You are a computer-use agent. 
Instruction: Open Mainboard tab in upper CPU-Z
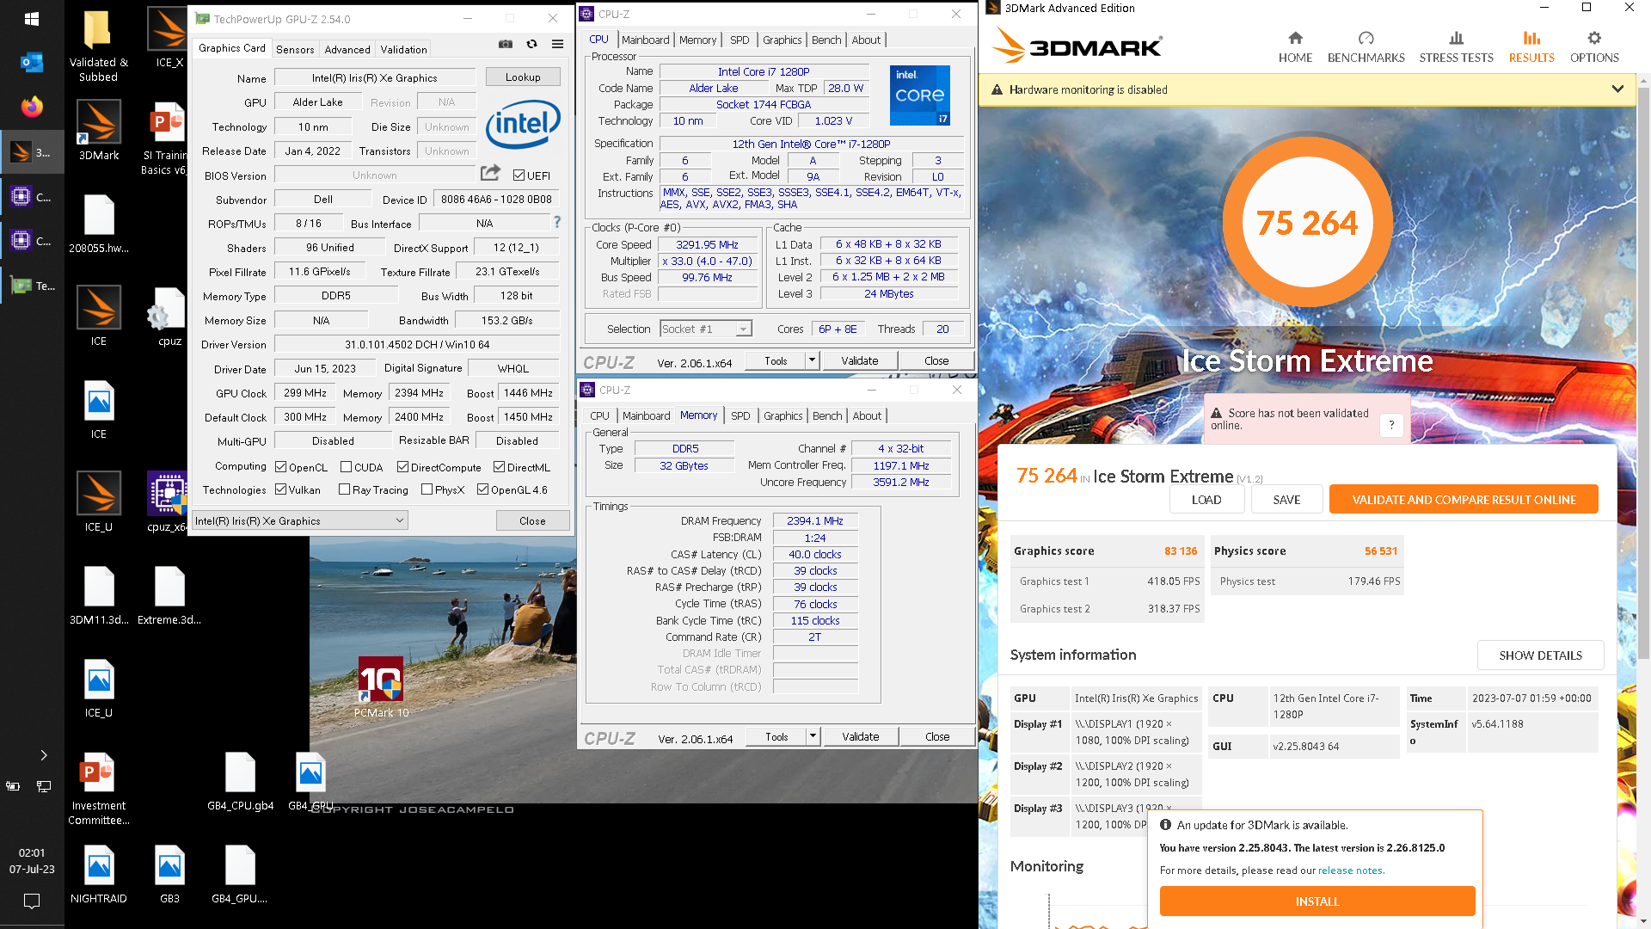coord(645,40)
